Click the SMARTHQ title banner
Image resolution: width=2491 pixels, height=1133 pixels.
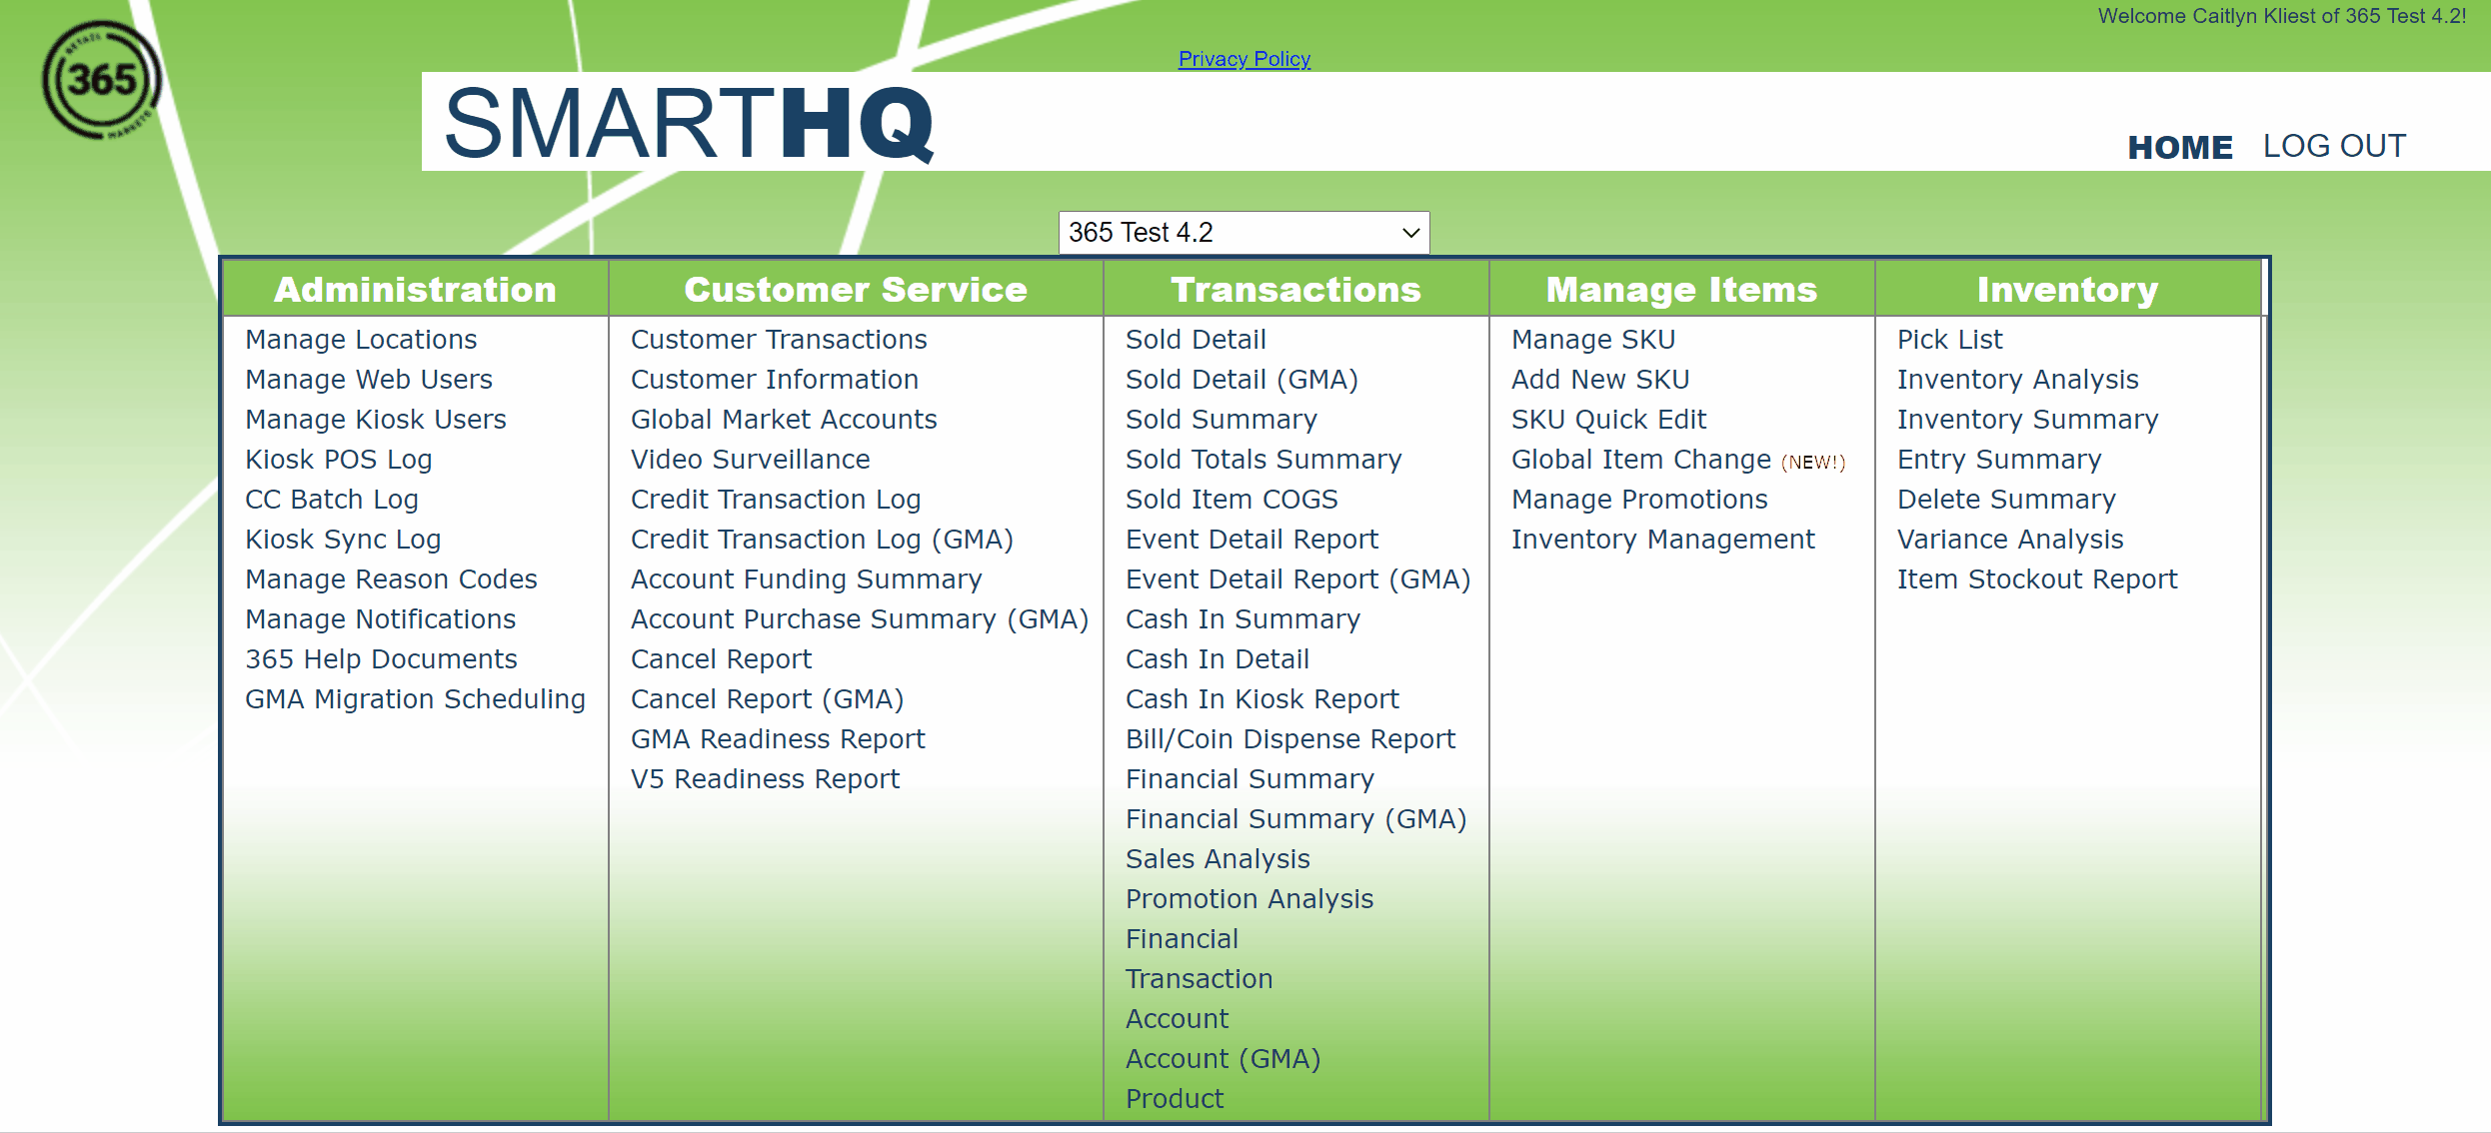[689, 123]
